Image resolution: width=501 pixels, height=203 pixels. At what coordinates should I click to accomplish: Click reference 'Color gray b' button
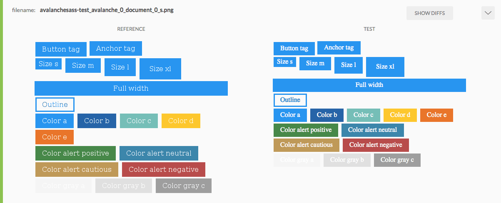pos(123,186)
